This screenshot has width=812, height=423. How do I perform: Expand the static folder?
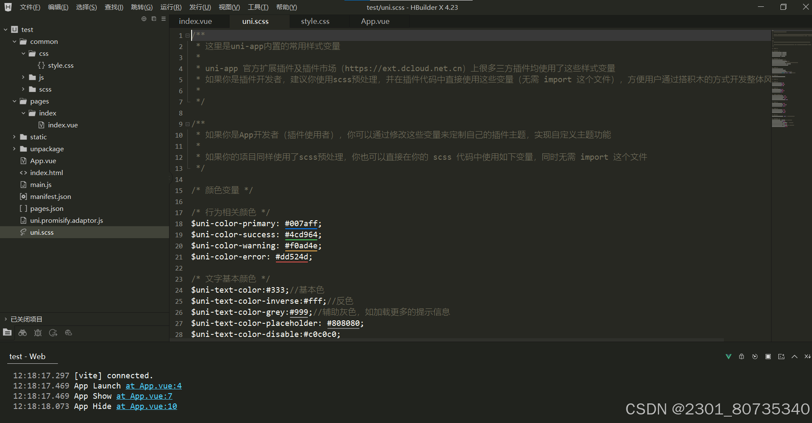(14, 137)
